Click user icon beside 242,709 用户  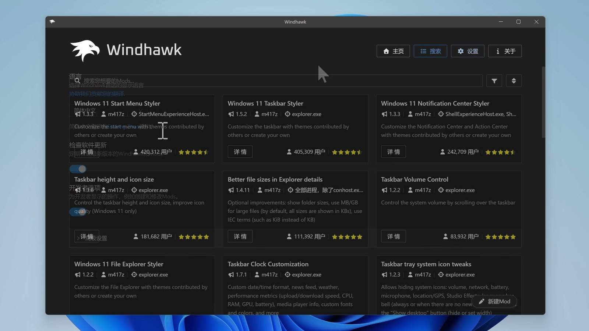tap(442, 152)
